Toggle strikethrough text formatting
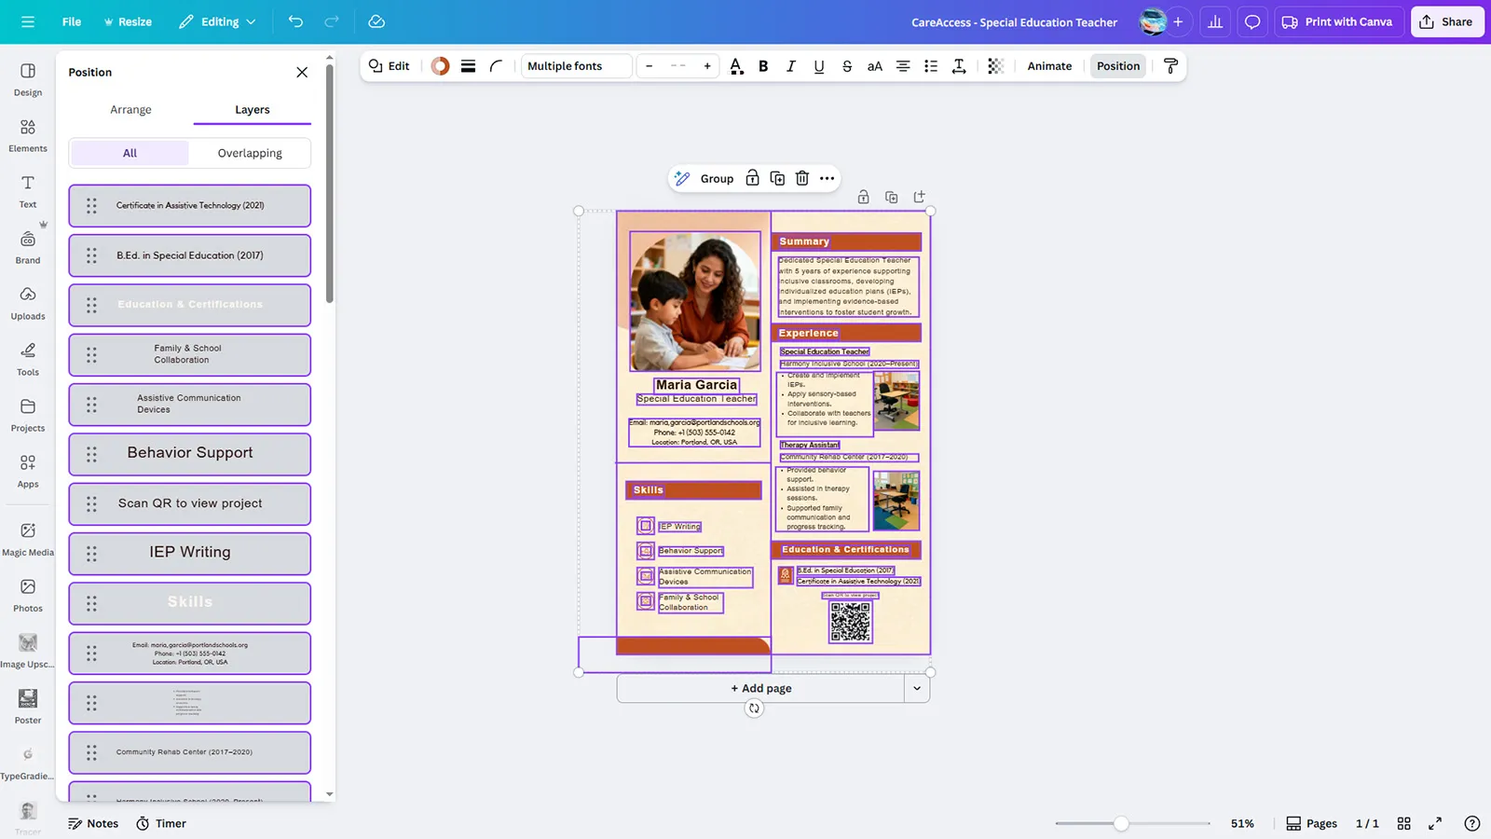This screenshot has width=1491, height=839. 846,66
